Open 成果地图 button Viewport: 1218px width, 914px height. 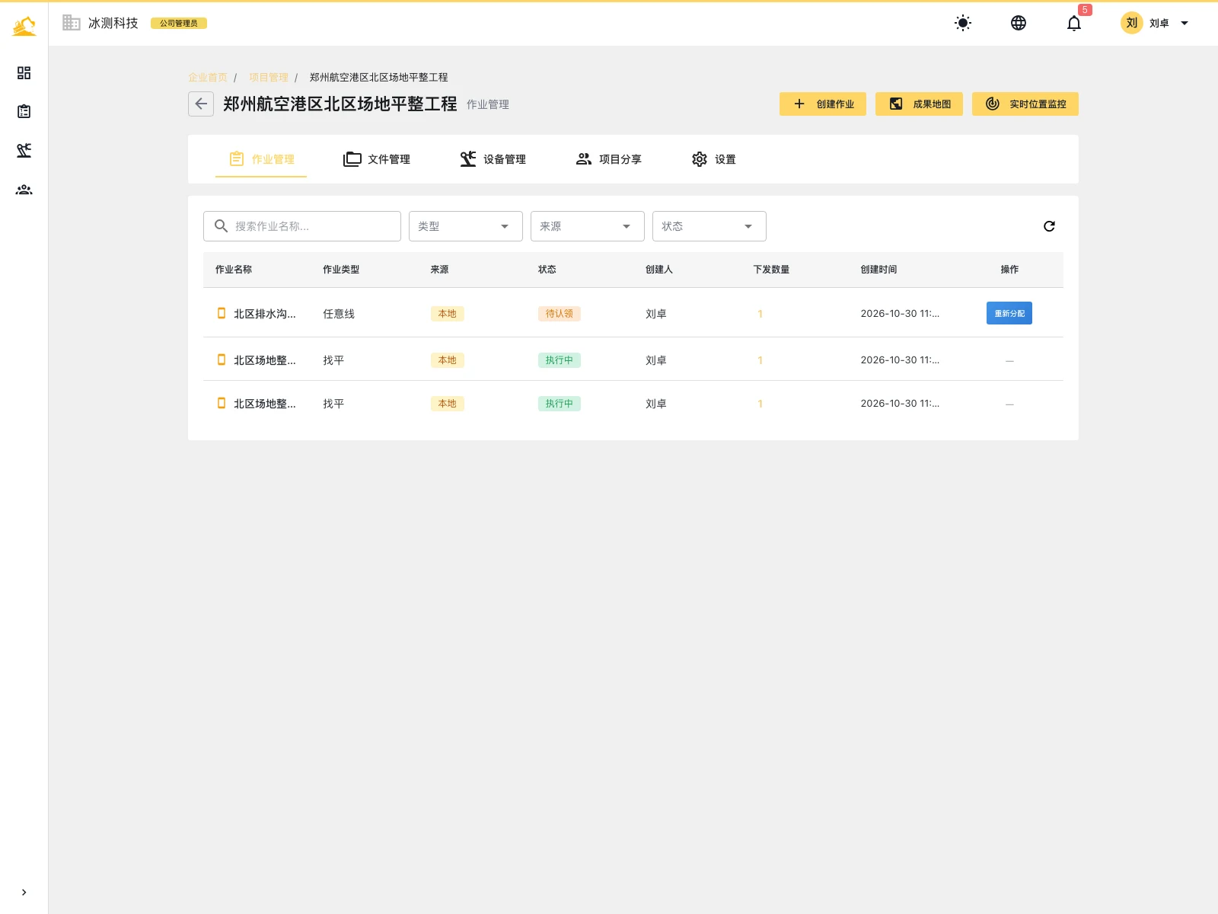[x=919, y=104]
